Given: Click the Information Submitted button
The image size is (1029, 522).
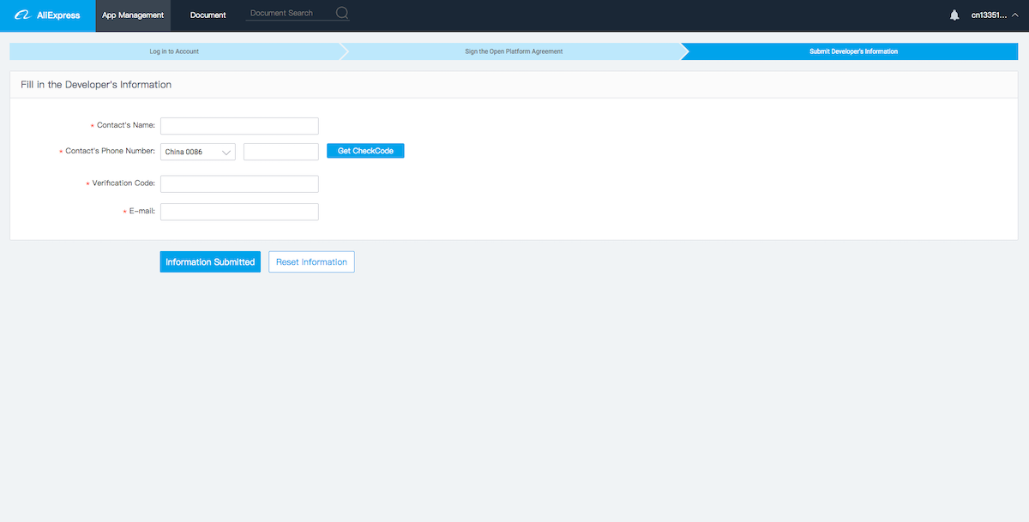Looking at the screenshot, I should click(x=210, y=262).
